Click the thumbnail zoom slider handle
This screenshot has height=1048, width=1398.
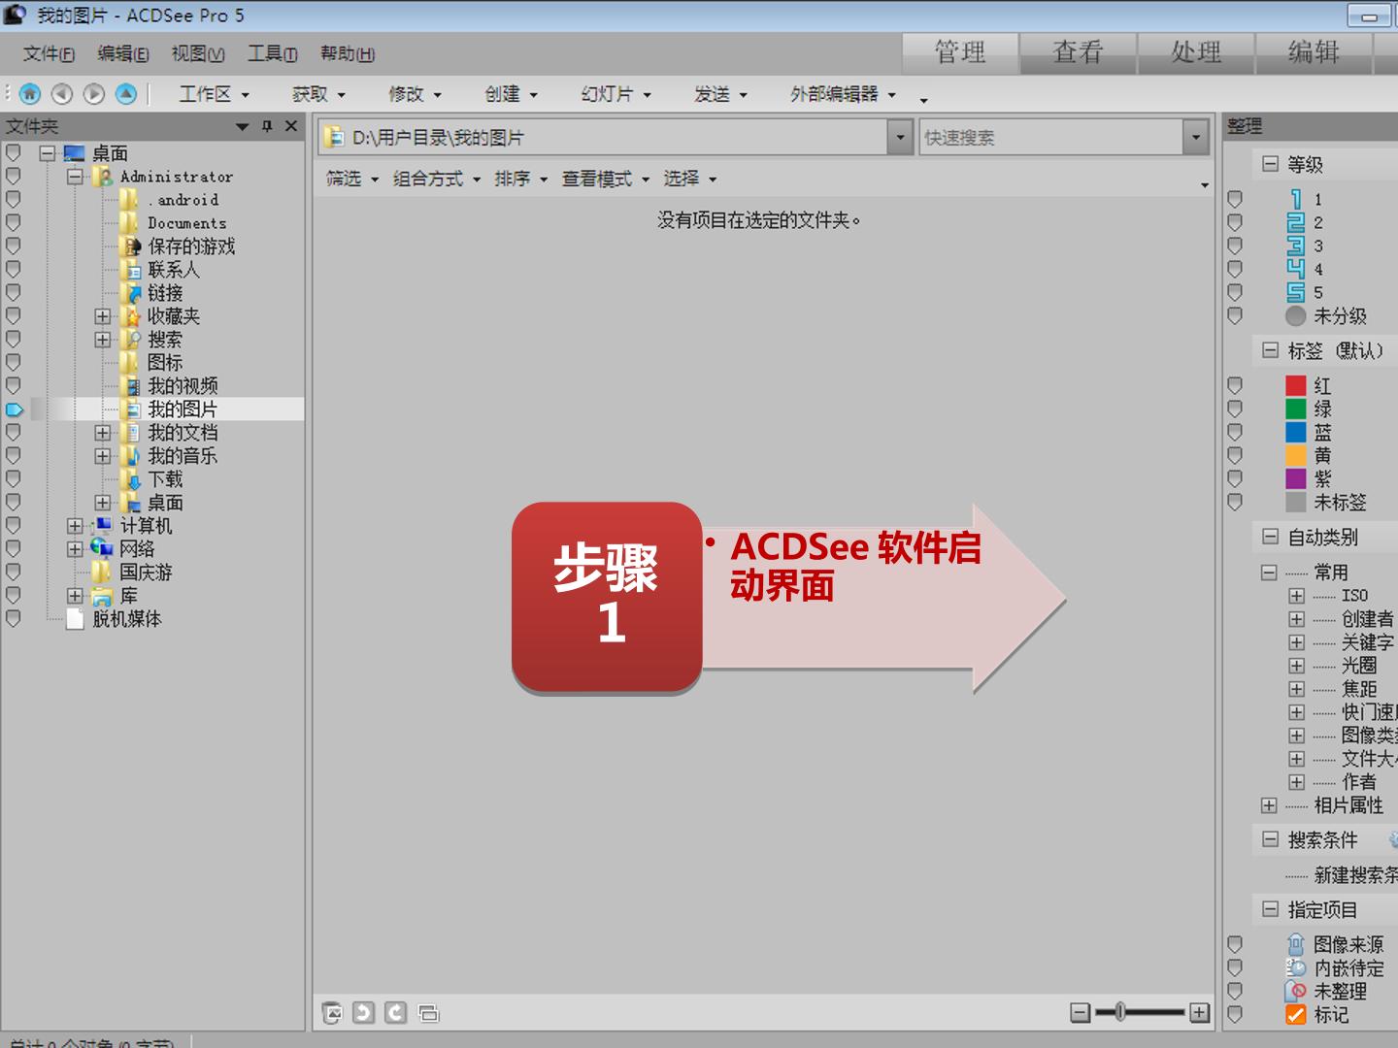[1120, 1013]
